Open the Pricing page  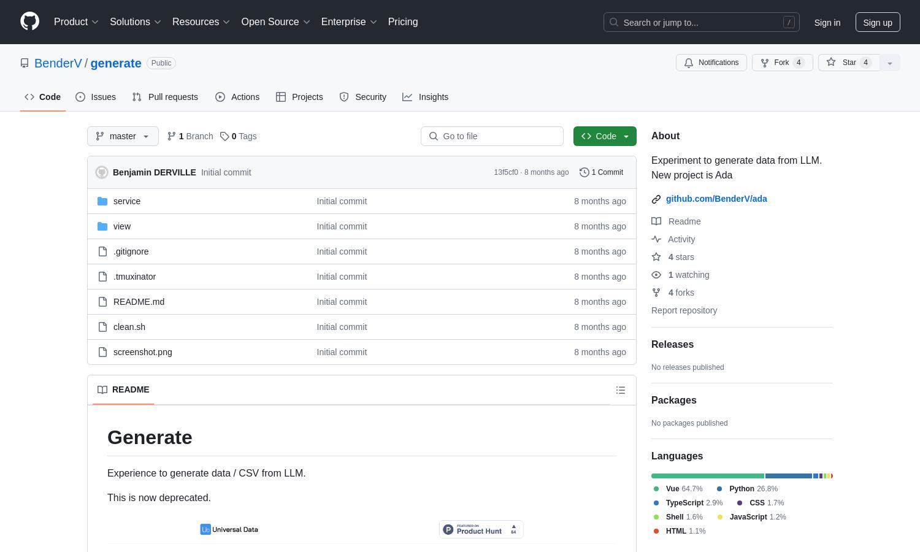coord(403,22)
